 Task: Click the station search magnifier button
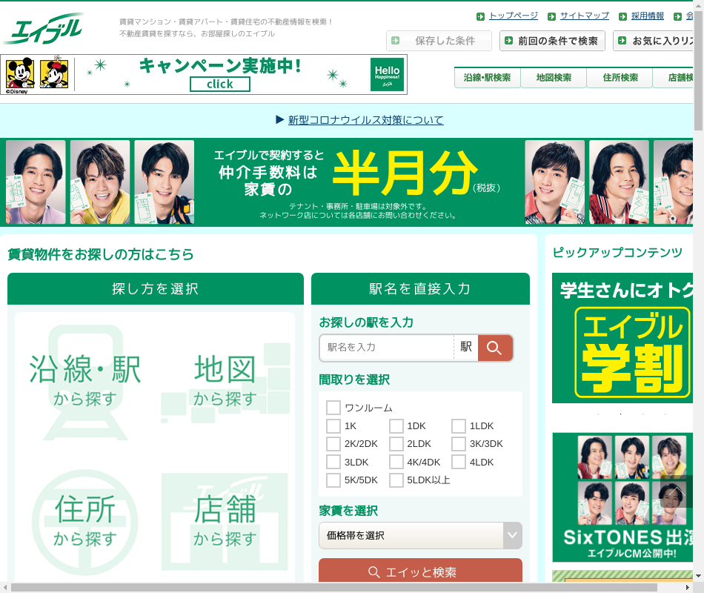pos(495,348)
